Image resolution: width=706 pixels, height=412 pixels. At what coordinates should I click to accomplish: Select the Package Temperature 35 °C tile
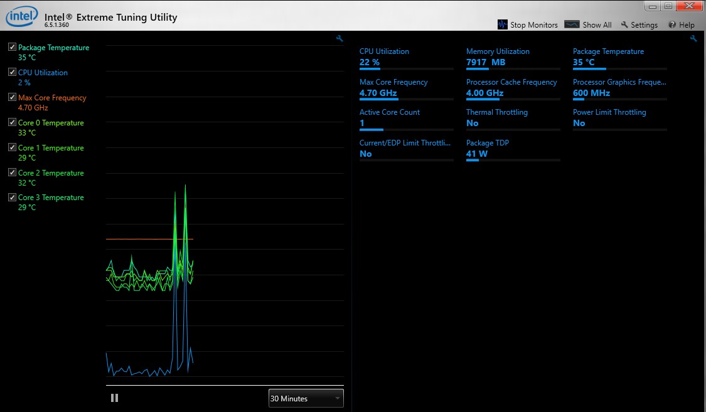[619, 58]
